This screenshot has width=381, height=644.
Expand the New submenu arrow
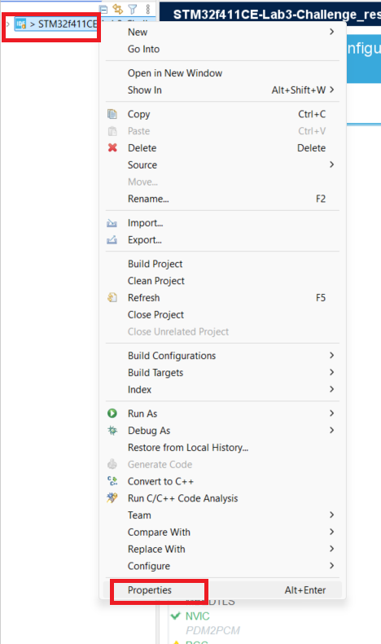click(331, 32)
